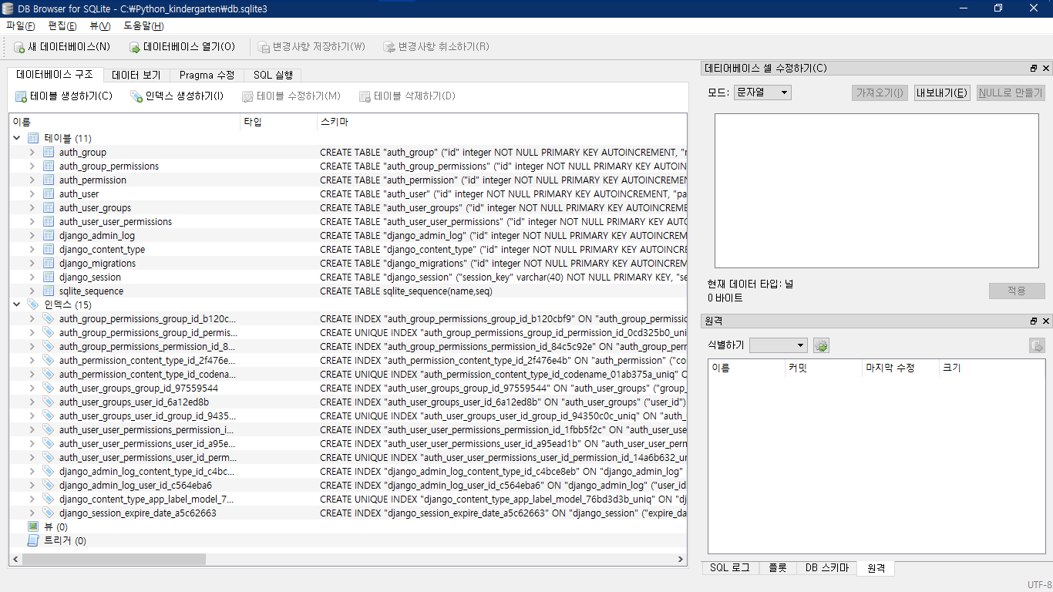1053x592 pixels.
Task: Expand the auth_group table row
Action: pos(32,152)
